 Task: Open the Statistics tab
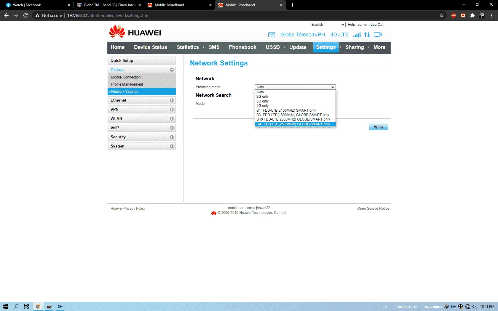point(188,47)
